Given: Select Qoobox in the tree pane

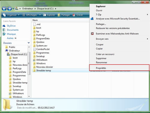Looking at the screenshot, I should pos(17,79).
